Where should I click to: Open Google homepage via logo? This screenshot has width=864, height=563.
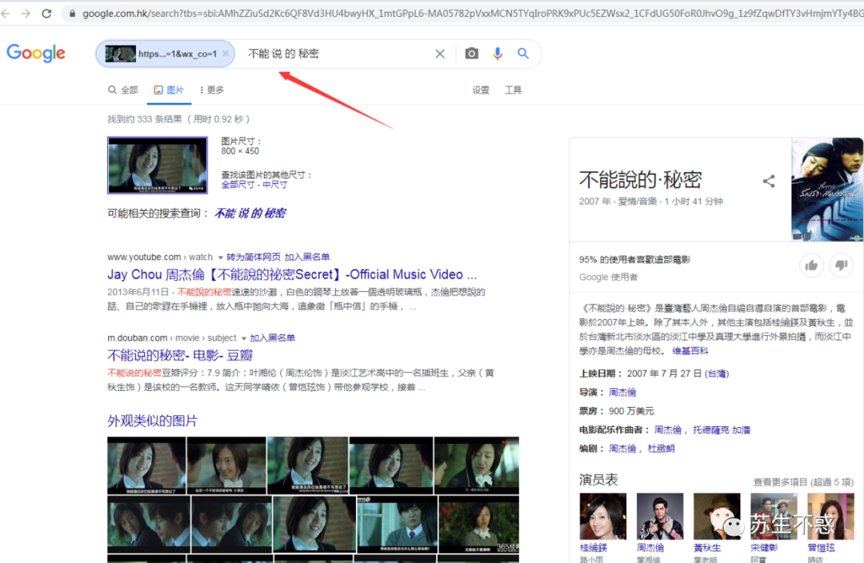pyautogui.click(x=36, y=54)
